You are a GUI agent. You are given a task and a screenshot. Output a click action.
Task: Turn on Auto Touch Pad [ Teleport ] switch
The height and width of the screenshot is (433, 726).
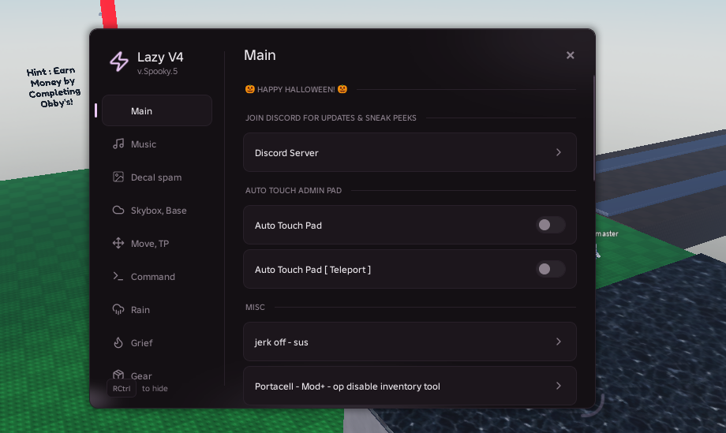click(551, 269)
